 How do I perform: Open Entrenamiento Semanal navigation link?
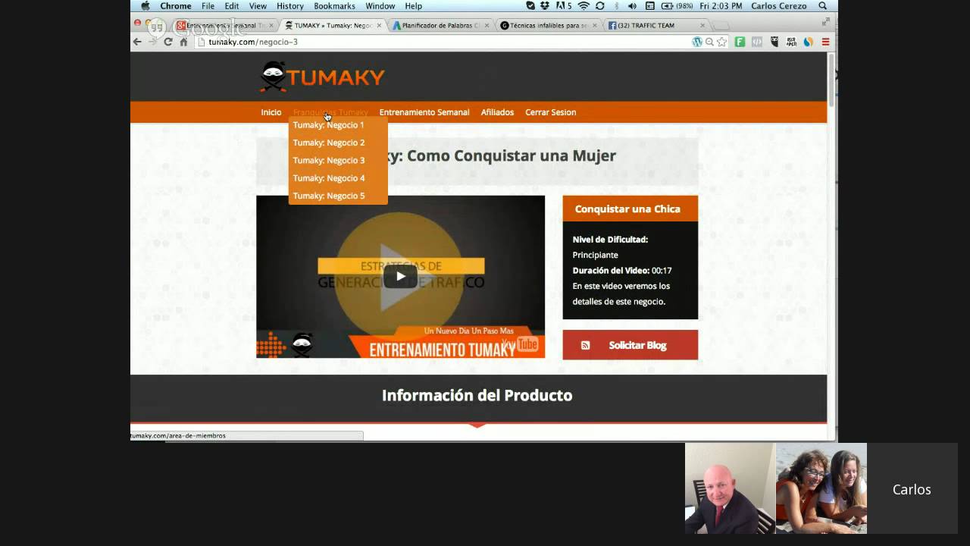(x=424, y=112)
